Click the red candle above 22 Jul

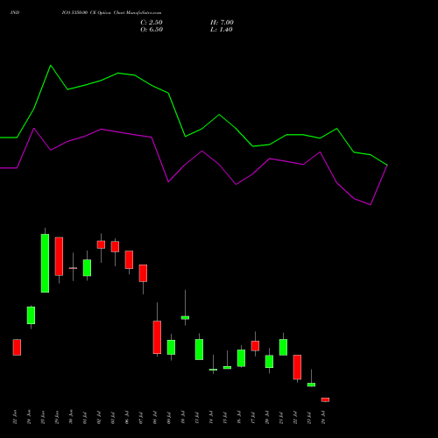coord(297,367)
